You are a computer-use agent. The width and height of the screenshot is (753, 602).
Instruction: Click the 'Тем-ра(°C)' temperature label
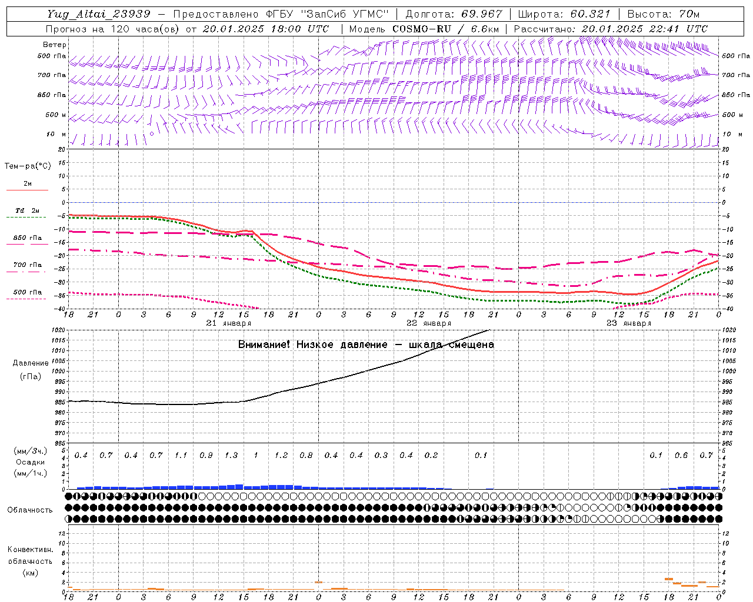click(x=28, y=166)
